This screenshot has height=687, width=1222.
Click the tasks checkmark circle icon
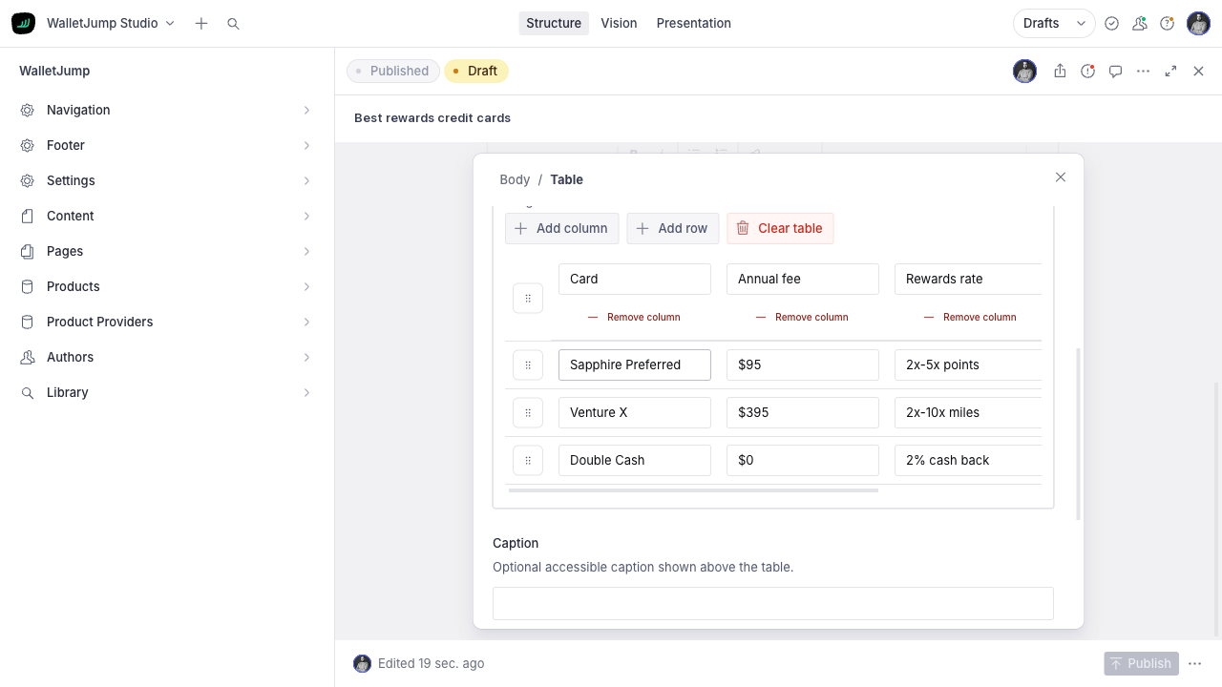(1111, 23)
